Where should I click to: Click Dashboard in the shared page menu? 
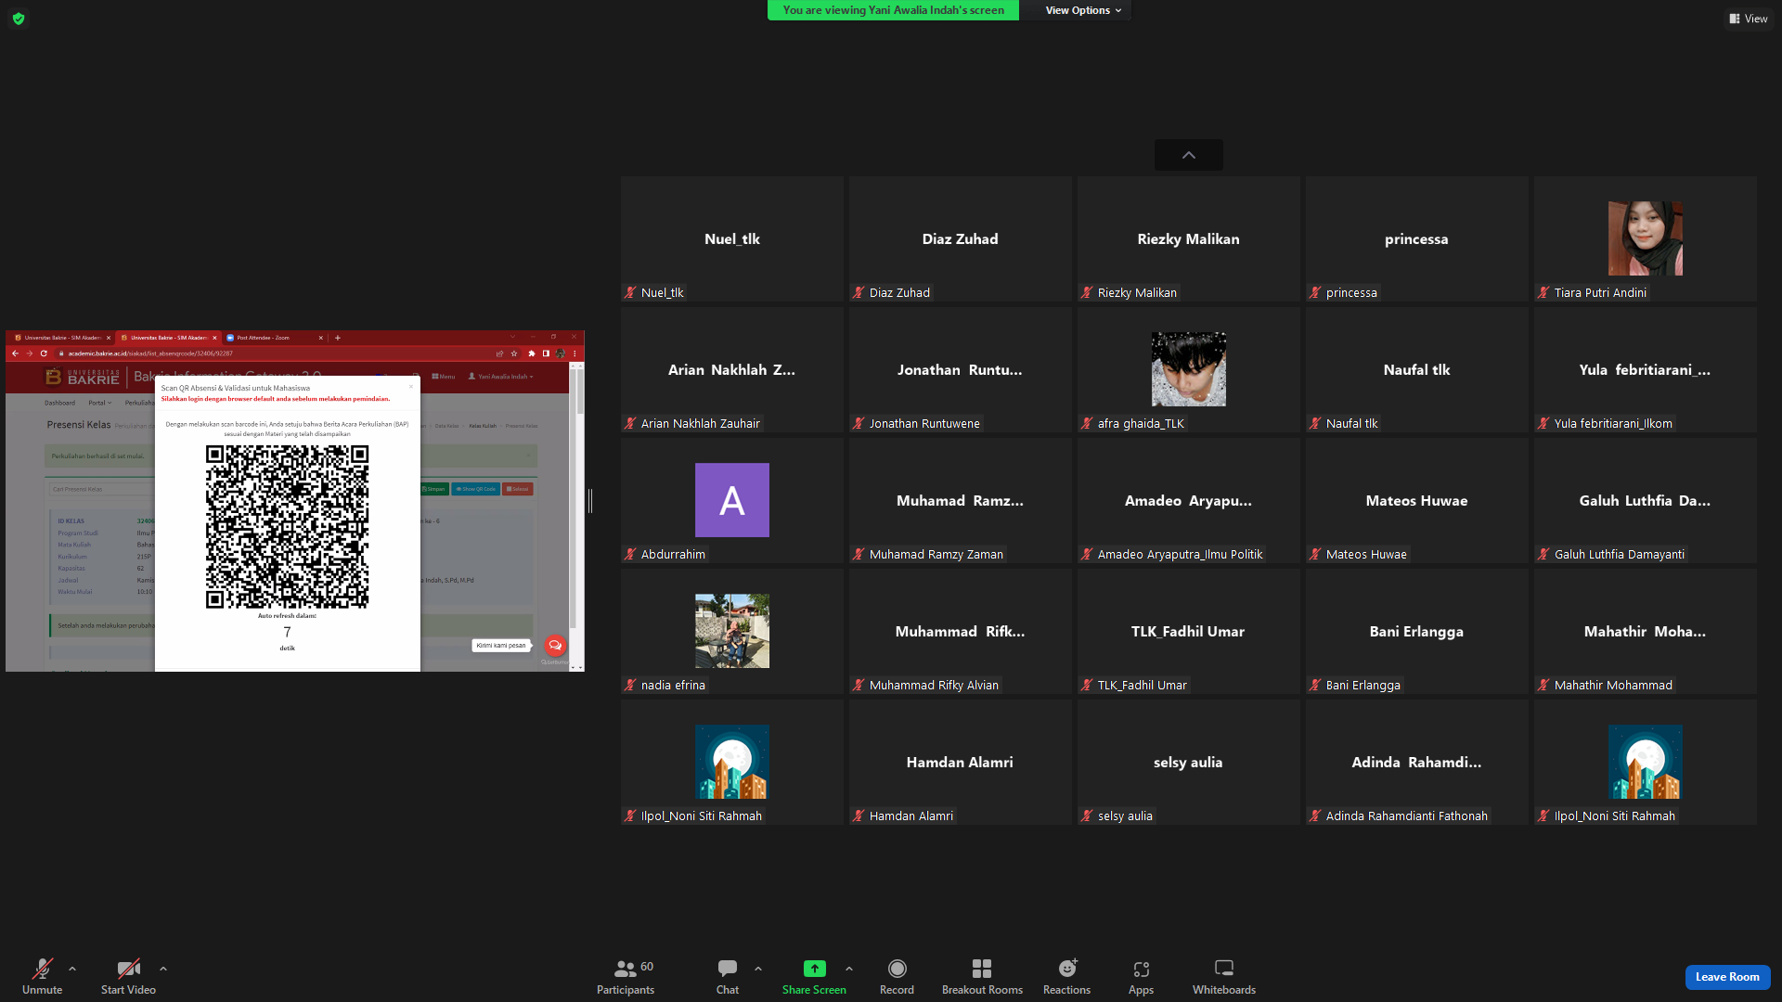pyautogui.click(x=60, y=403)
